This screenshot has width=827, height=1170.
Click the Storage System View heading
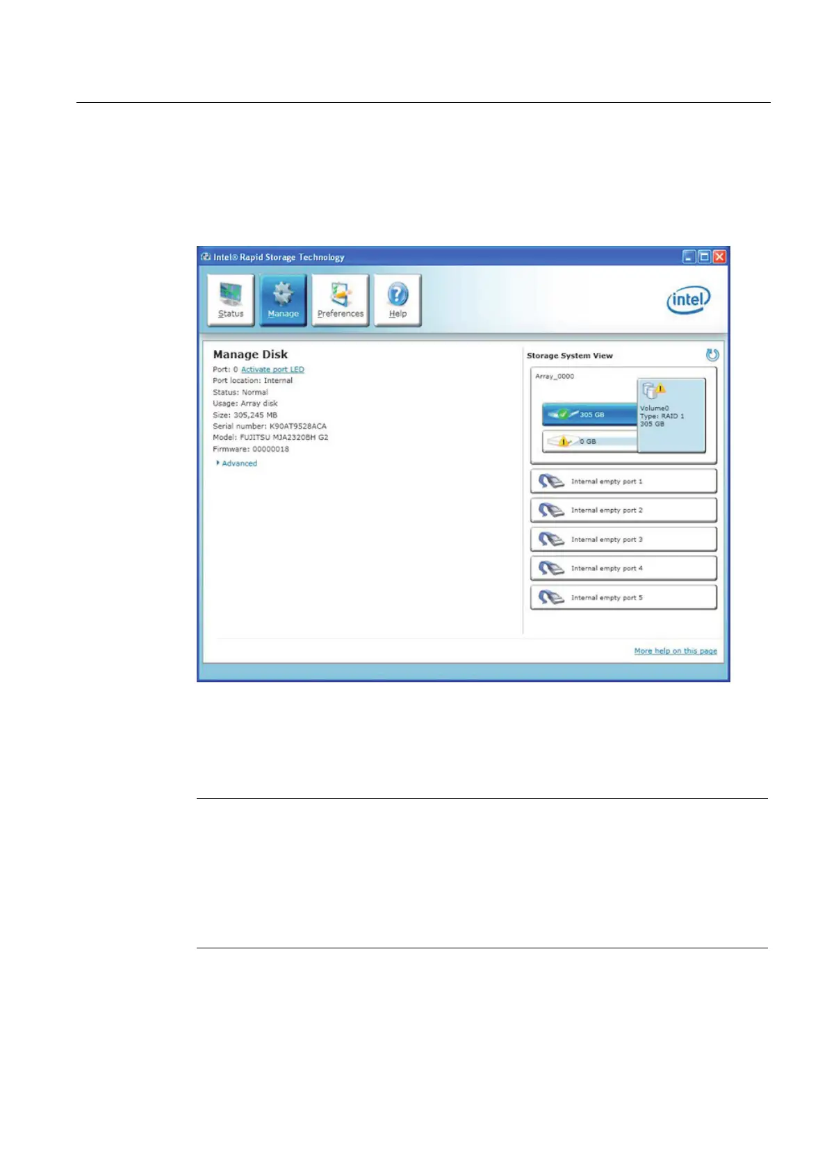570,356
